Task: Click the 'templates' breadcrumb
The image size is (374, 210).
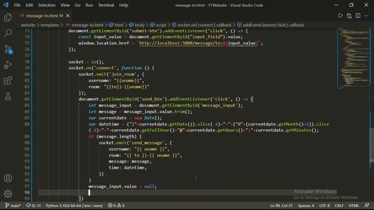Action: (x=50, y=25)
